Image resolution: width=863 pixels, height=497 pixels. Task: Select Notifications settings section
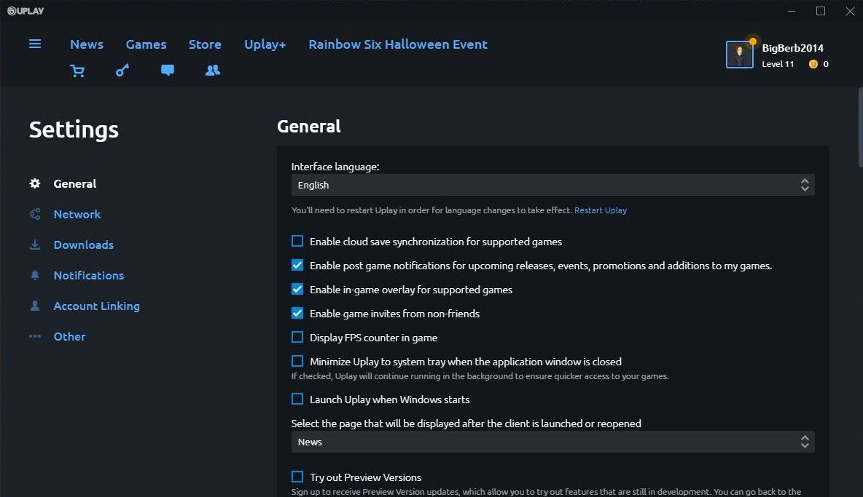click(x=89, y=275)
